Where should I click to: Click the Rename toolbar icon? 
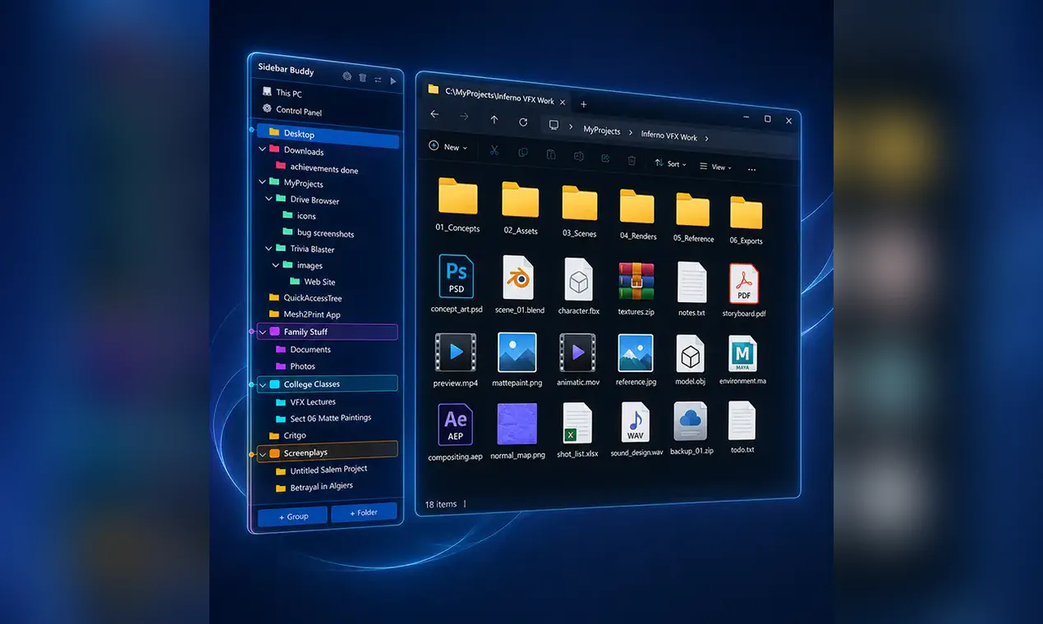pyautogui.click(x=578, y=156)
